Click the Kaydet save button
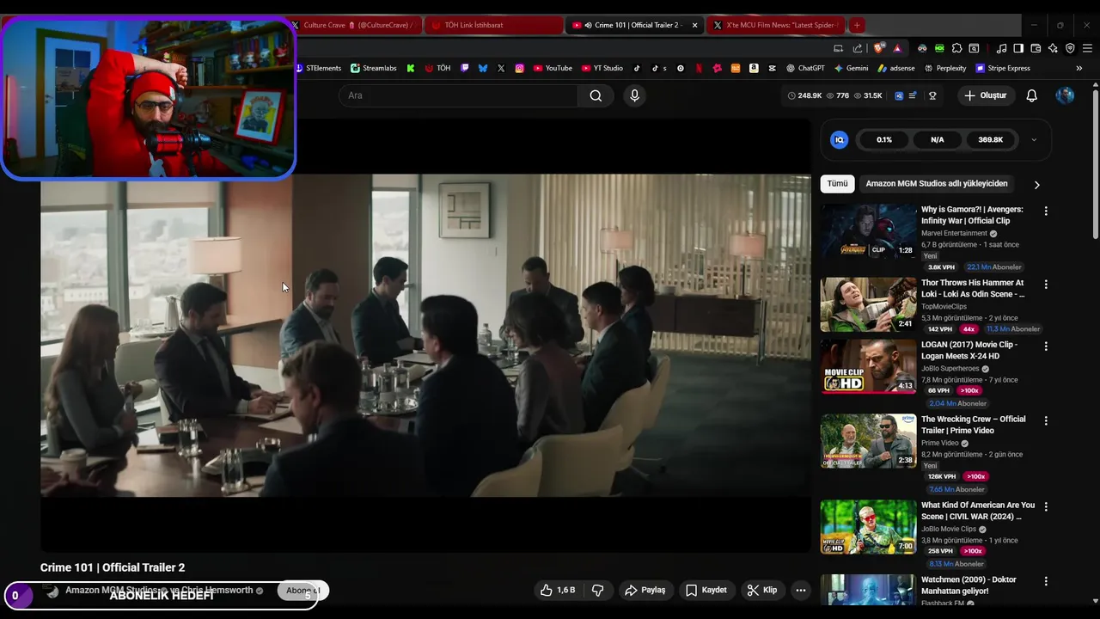 coord(706,590)
